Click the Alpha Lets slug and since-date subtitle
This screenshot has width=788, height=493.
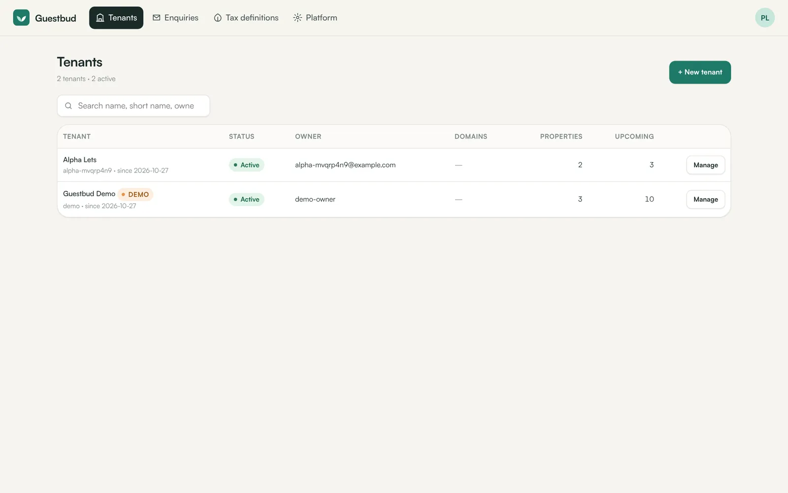[116, 171]
